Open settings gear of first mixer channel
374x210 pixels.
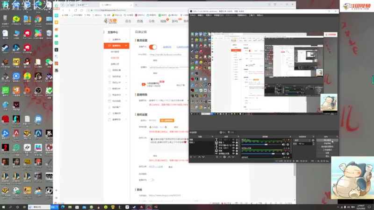click(288, 145)
